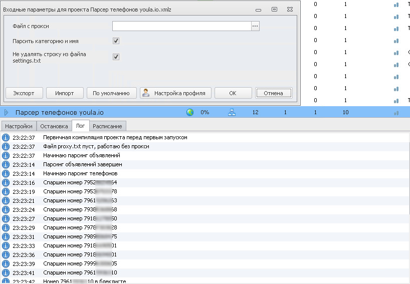Image resolution: width=410 pixels, height=284 pixels.
Task: Open the Остановка tab
Action: [x=54, y=126]
